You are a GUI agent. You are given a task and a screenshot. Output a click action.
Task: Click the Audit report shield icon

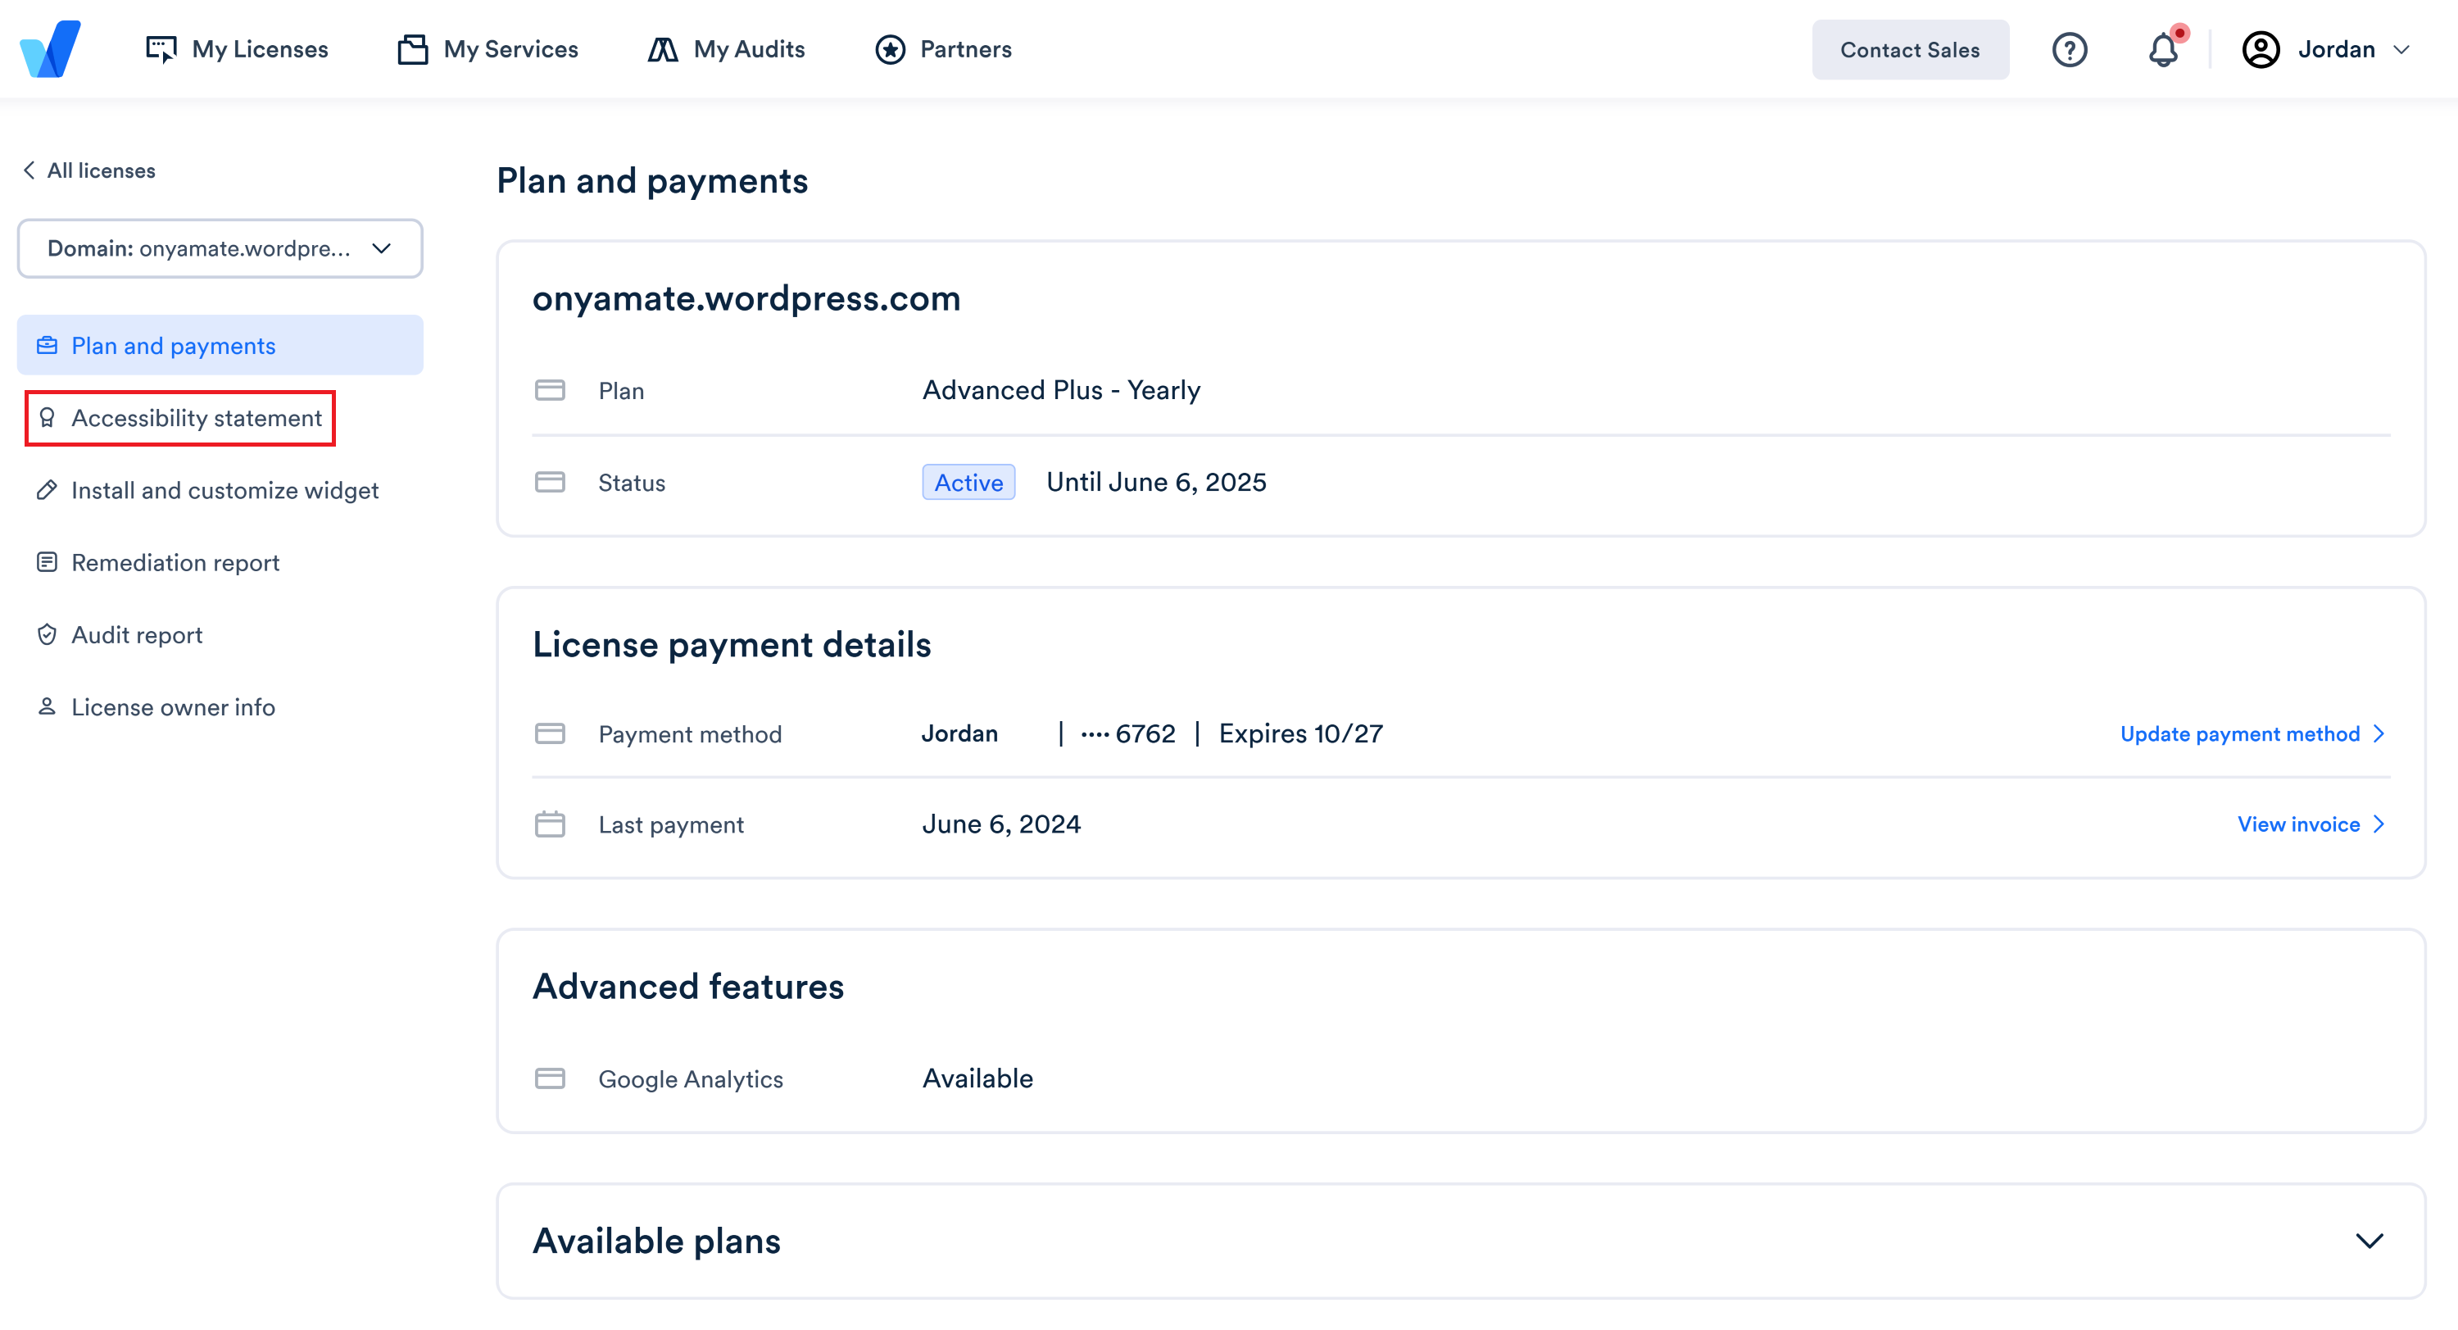tap(48, 634)
